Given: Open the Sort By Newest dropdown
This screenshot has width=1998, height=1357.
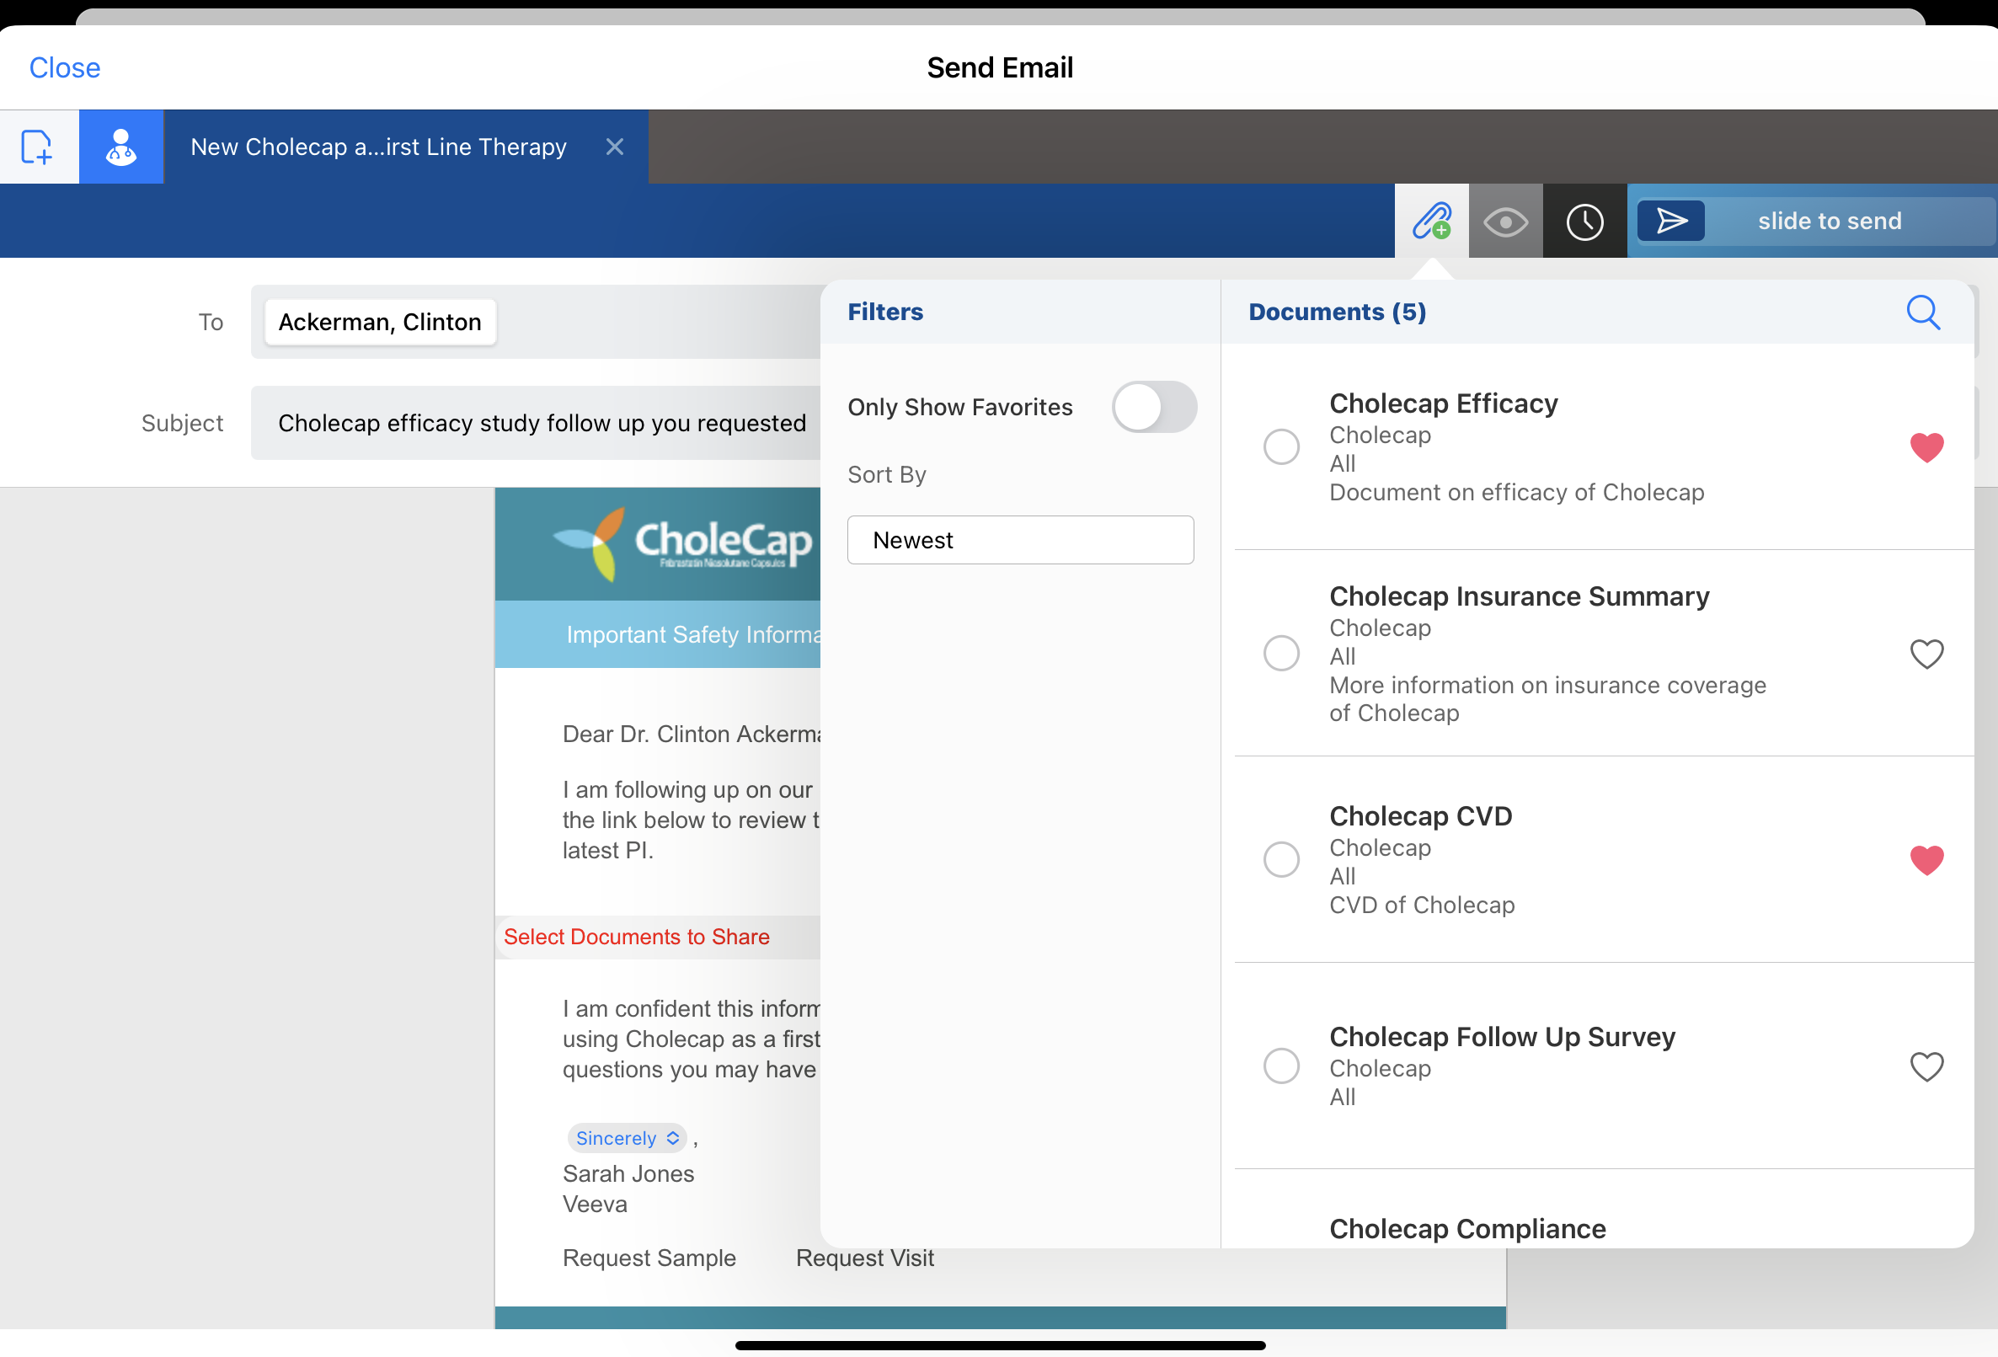Looking at the screenshot, I should tap(1019, 540).
